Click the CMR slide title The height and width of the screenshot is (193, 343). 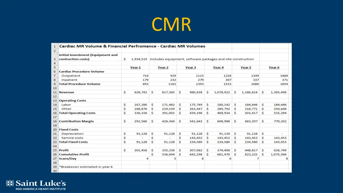click(171, 24)
